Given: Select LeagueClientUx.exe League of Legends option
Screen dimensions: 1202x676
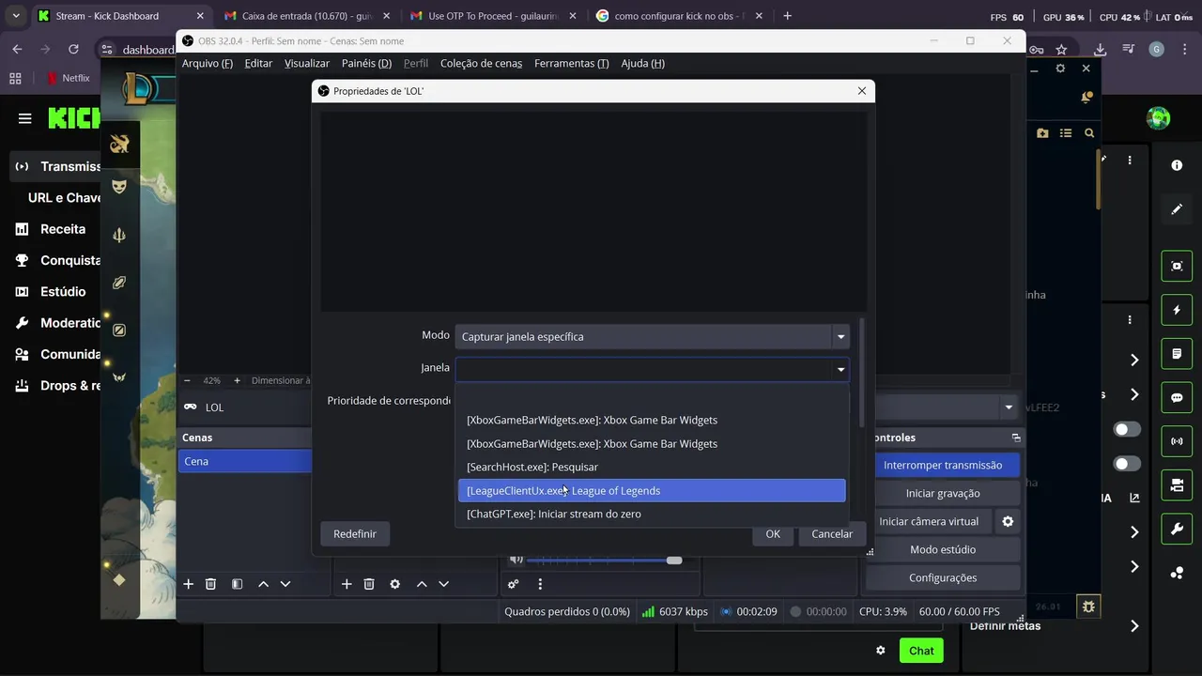Looking at the screenshot, I should [652, 490].
